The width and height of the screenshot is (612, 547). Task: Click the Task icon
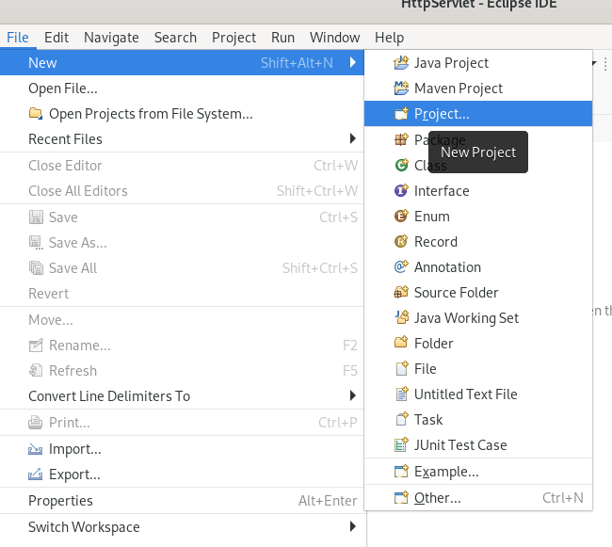pyautogui.click(x=401, y=419)
